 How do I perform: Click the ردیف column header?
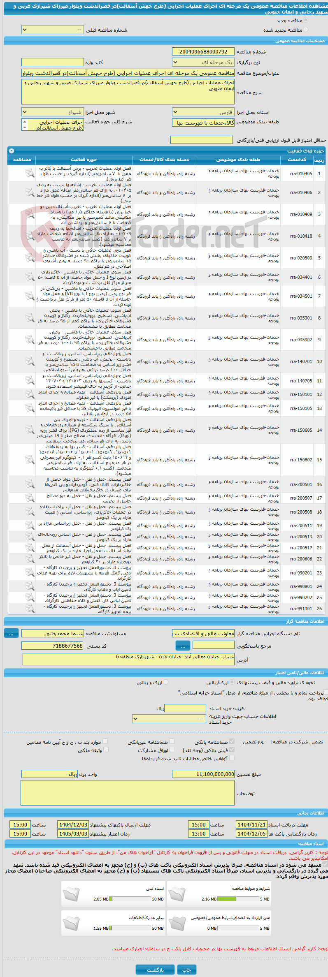click(319, 160)
